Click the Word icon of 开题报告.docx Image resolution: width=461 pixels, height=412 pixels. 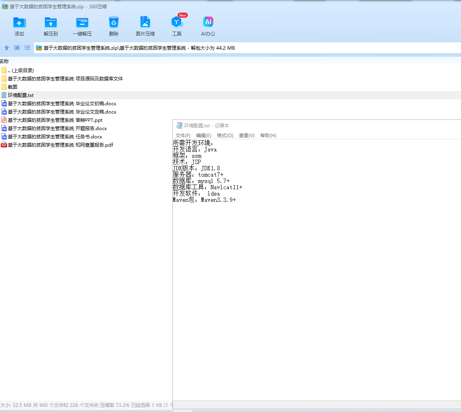pos(4,129)
